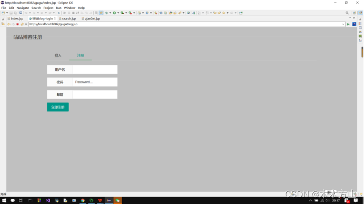The width and height of the screenshot is (364, 204).
Task: Select the 注册 register tab
Action: [x=80, y=56]
